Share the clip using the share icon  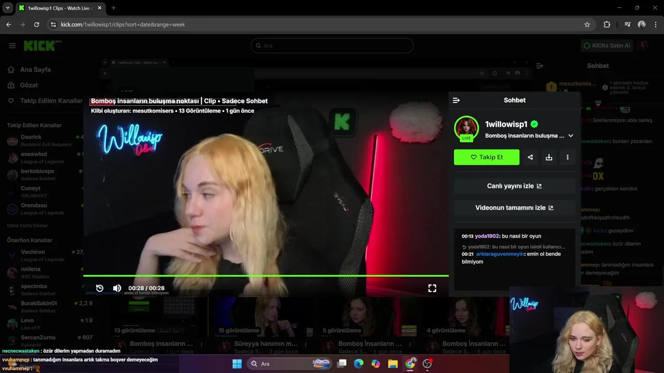(530, 157)
